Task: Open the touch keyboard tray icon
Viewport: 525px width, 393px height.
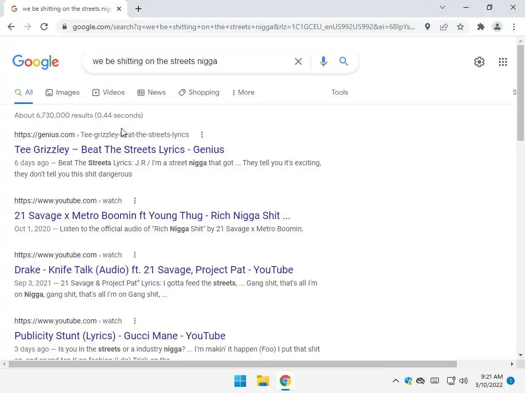Action: click(435, 381)
